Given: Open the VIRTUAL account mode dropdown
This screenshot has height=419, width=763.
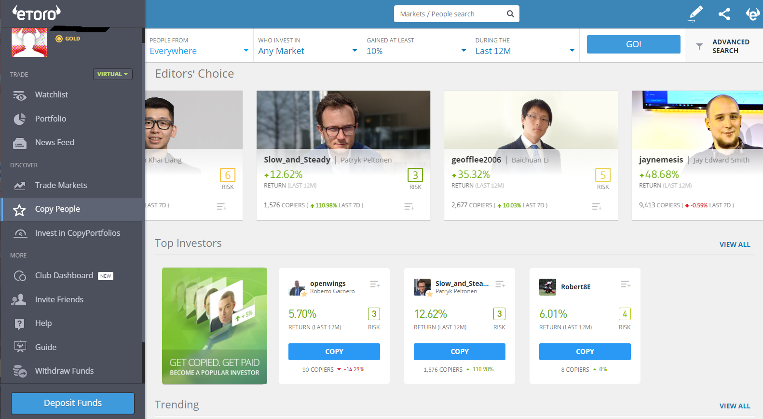Looking at the screenshot, I should pos(112,74).
